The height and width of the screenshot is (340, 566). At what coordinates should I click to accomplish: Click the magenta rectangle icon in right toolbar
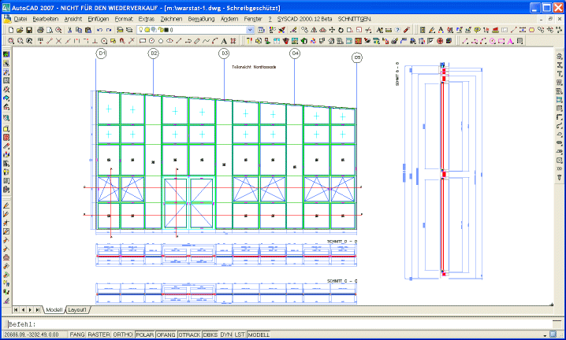pos(501,41)
